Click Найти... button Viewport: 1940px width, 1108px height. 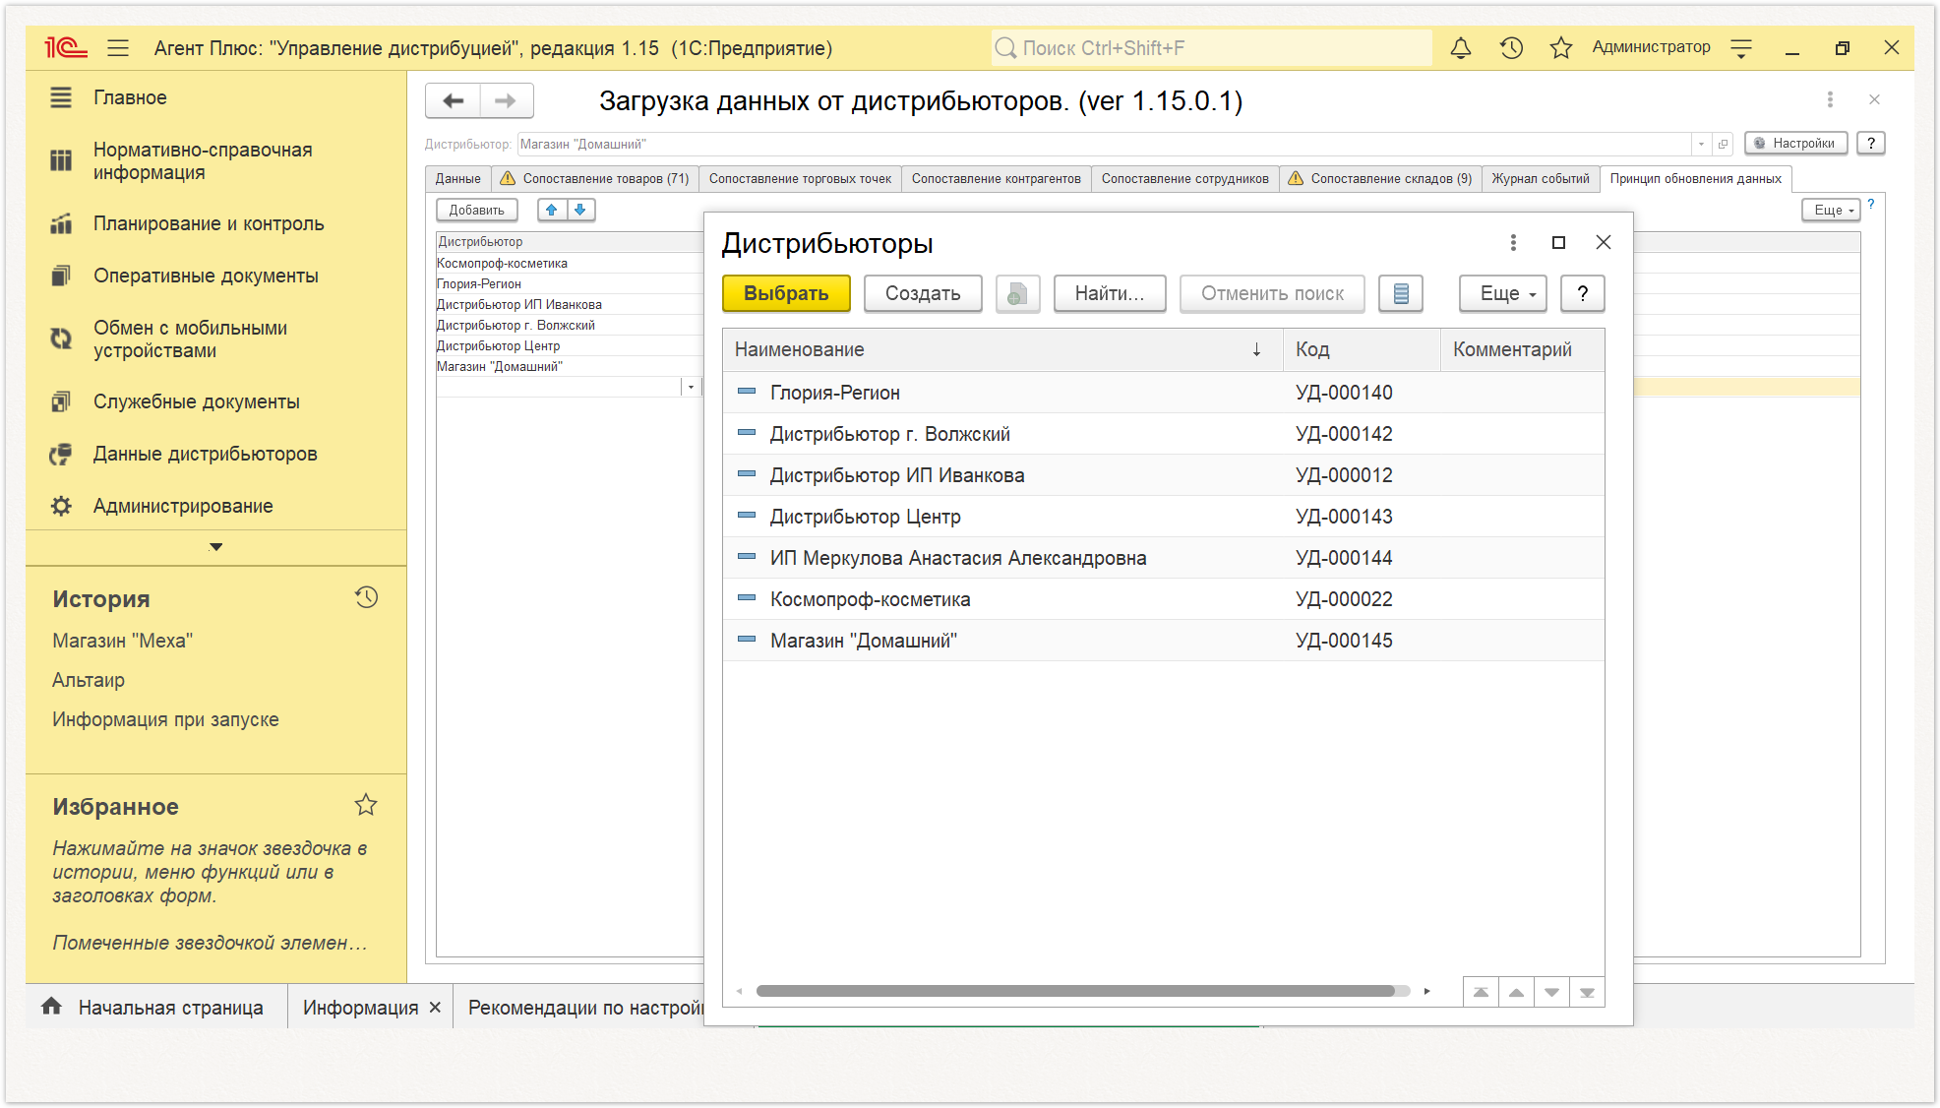click(x=1110, y=293)
